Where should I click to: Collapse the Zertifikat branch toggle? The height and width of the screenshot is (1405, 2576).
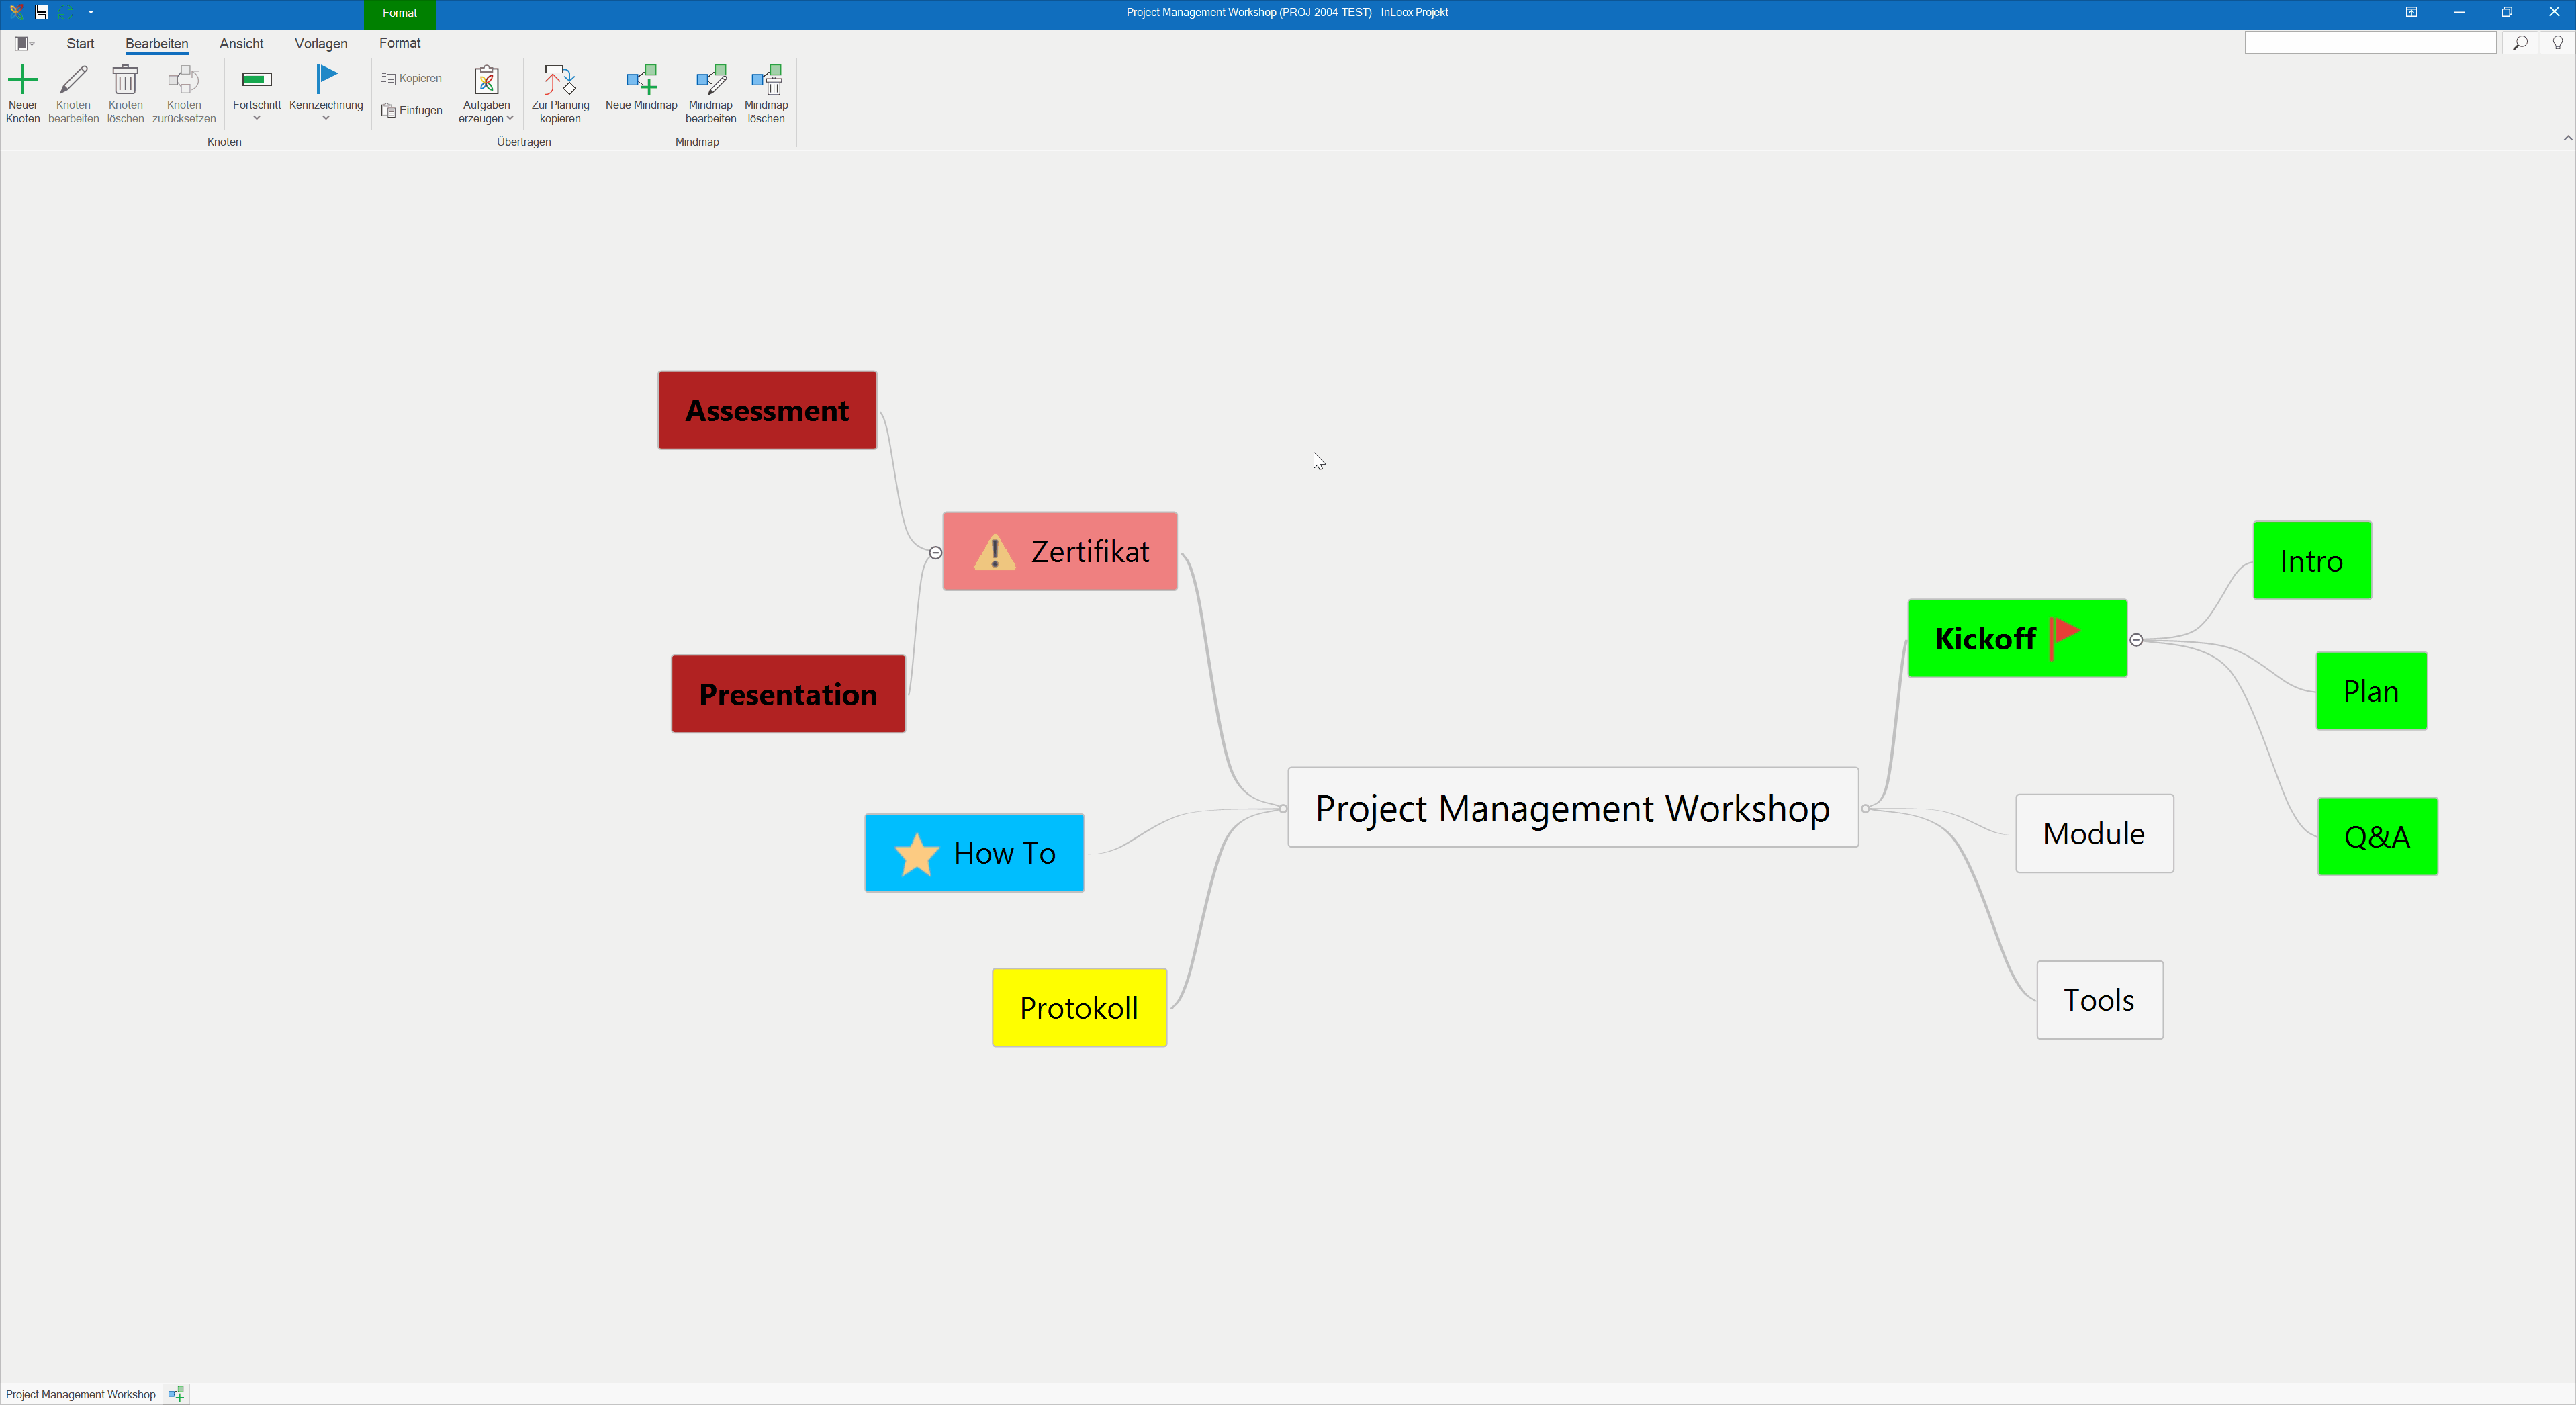935,552
